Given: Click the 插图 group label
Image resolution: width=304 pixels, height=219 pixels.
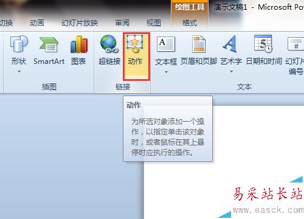Looking at the screenshot, I should pos(49,87).
